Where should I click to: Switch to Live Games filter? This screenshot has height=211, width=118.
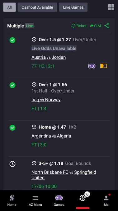click(73, 7)
